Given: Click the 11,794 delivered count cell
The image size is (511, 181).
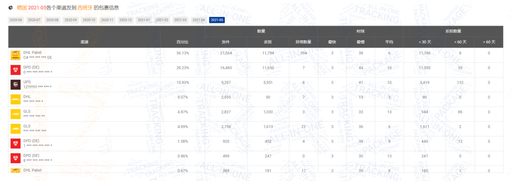Looking at the screenshot, I should [268, 53].
